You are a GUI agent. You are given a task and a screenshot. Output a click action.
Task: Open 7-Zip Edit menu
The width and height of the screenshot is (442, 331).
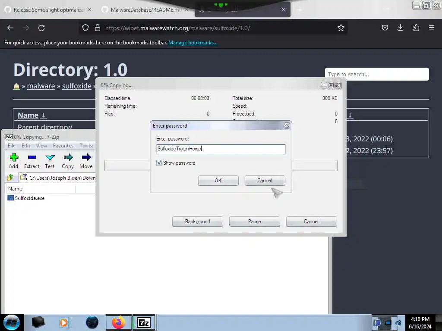[26, 146]
